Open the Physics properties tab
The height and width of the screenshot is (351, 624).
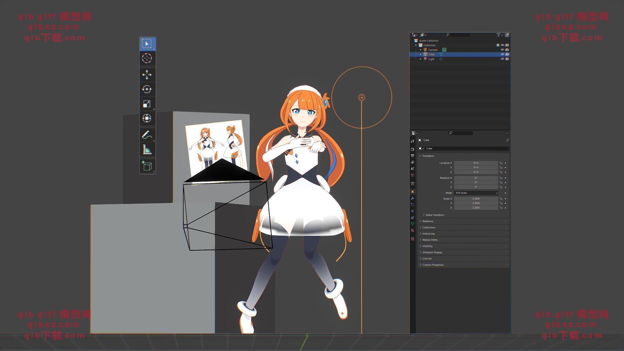412,211
